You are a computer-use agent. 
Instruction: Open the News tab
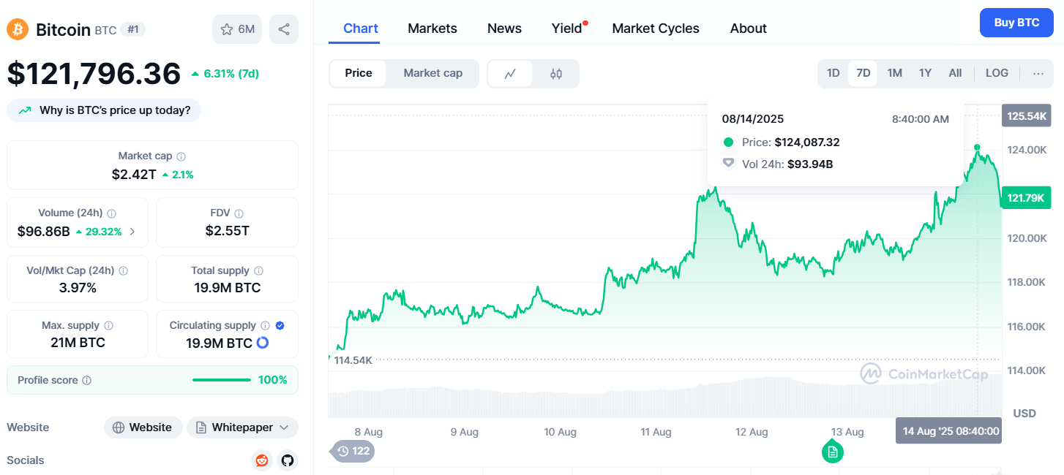pos(504,28)
